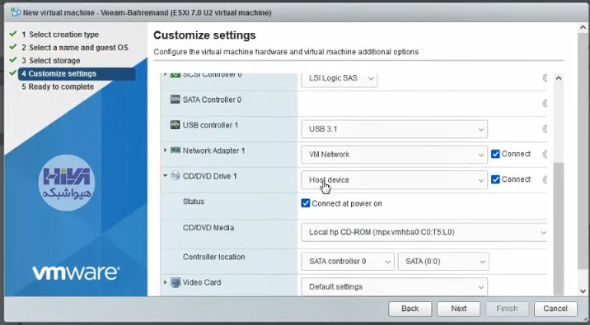Click the Status label under CD/DVD Drive
The width and height of the screenshot is (590, 325).
coord(194,202)
